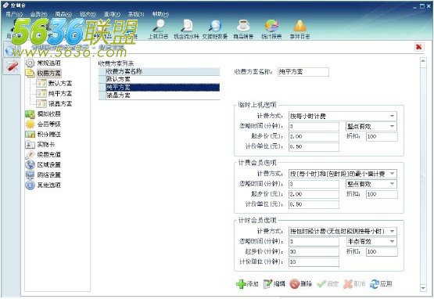Screen dimensions: 434x299
Task: Open the 查询(V) menu
Action: pyautogui.click(x=112, y=14)
